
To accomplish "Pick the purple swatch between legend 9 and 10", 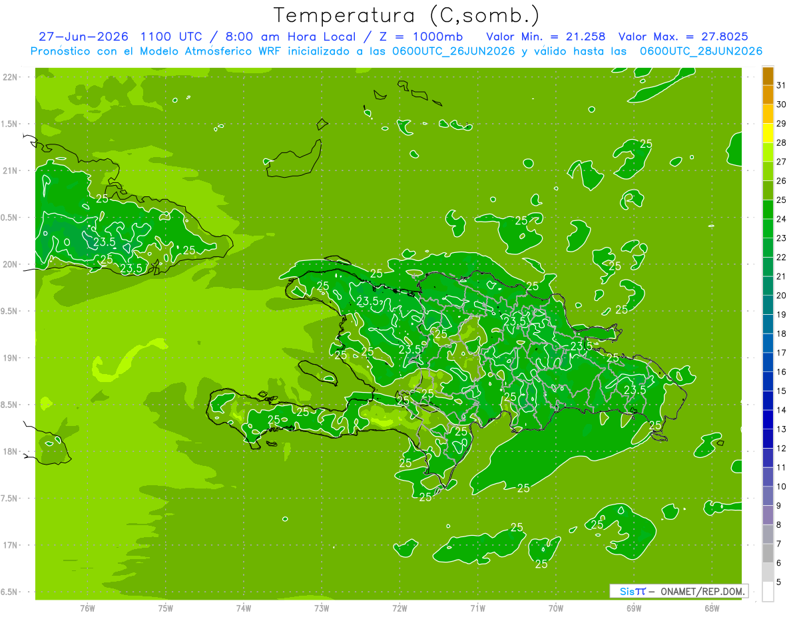I will click(x=768, y=497).
